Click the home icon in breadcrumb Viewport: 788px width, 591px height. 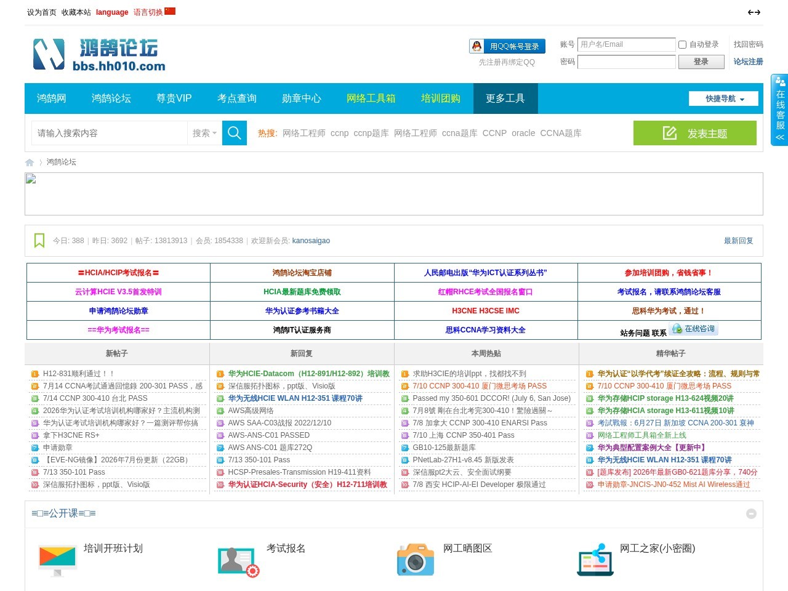tap(30, 163)
